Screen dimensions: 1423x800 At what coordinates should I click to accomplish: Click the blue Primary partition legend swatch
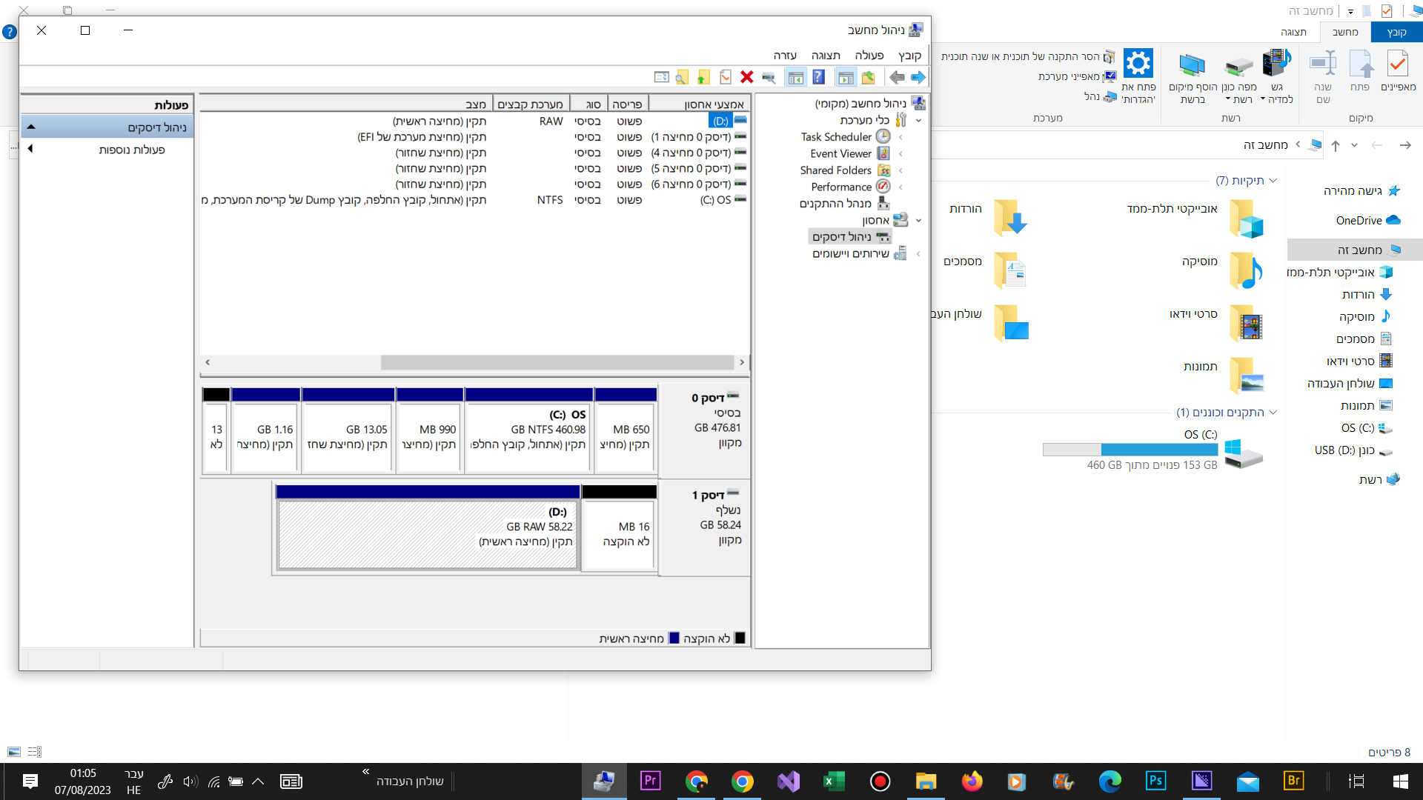pyautogui.click(x=674, y=639)
